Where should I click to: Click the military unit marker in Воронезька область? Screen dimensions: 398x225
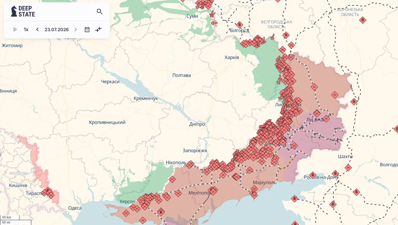pyautogui.click(x=363, y=20)
